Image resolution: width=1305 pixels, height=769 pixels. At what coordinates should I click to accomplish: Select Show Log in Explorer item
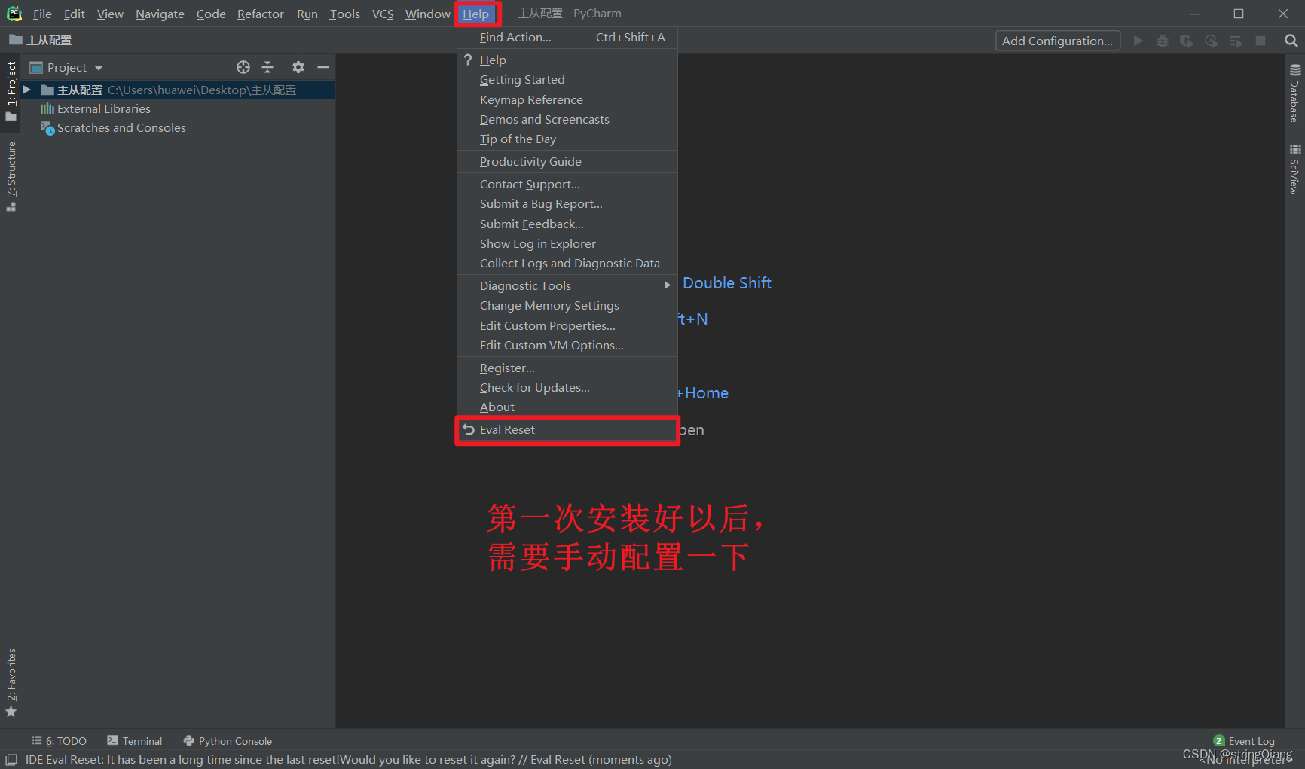[x=567, y=243]
